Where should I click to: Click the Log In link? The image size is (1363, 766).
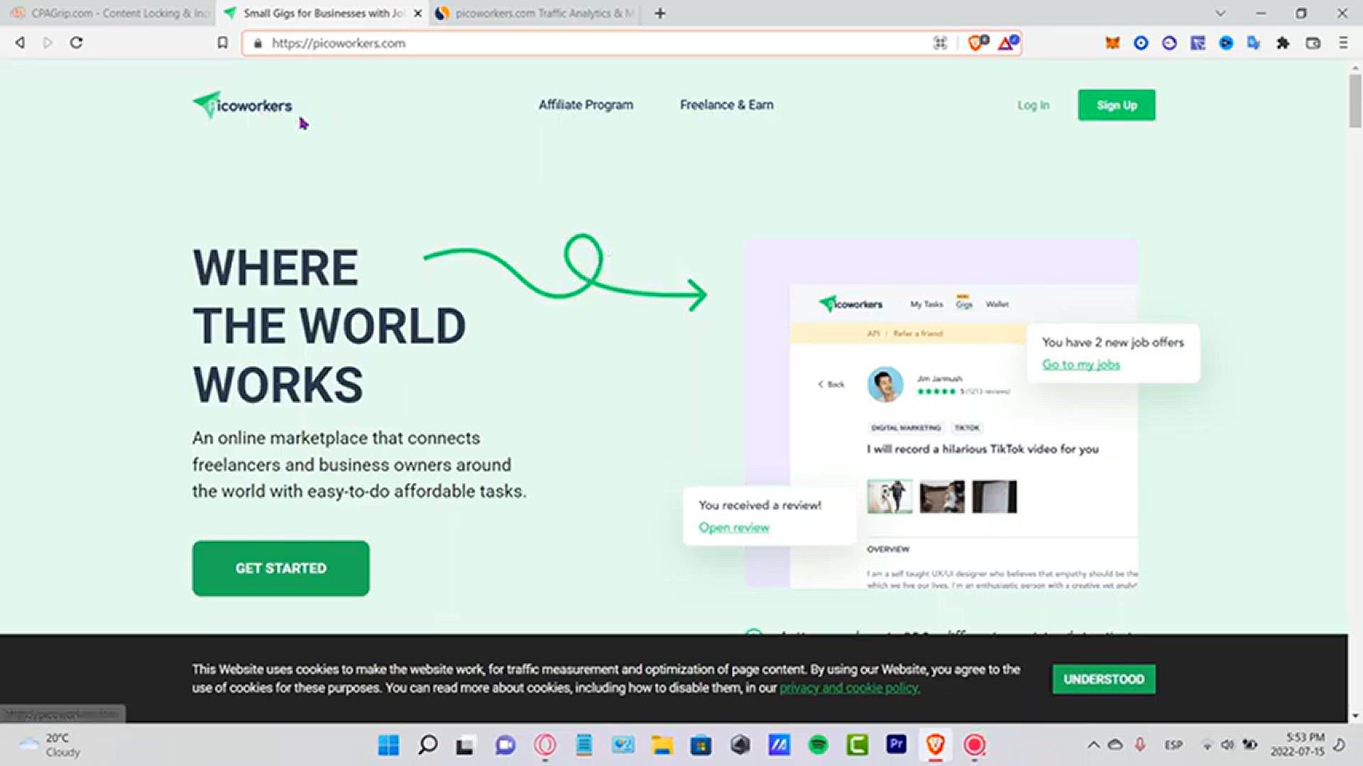tap(1033, 105)
